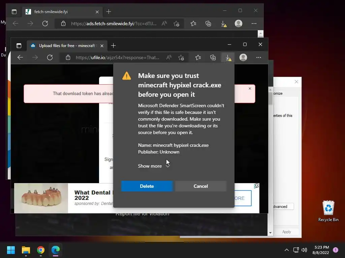Click scrollbar down arrow in background window
Screen dimensions: 345x258
(271, 233)
